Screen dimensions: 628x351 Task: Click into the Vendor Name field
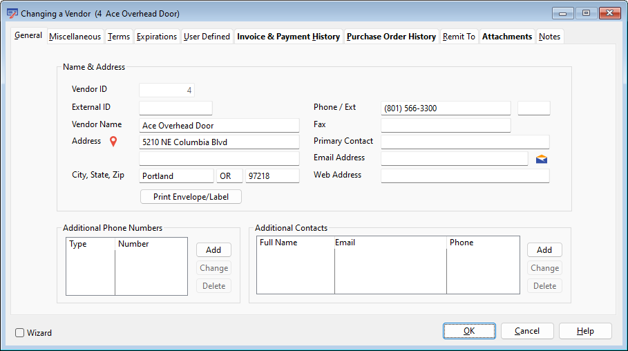pyautogui.click(x=219, y=126)
